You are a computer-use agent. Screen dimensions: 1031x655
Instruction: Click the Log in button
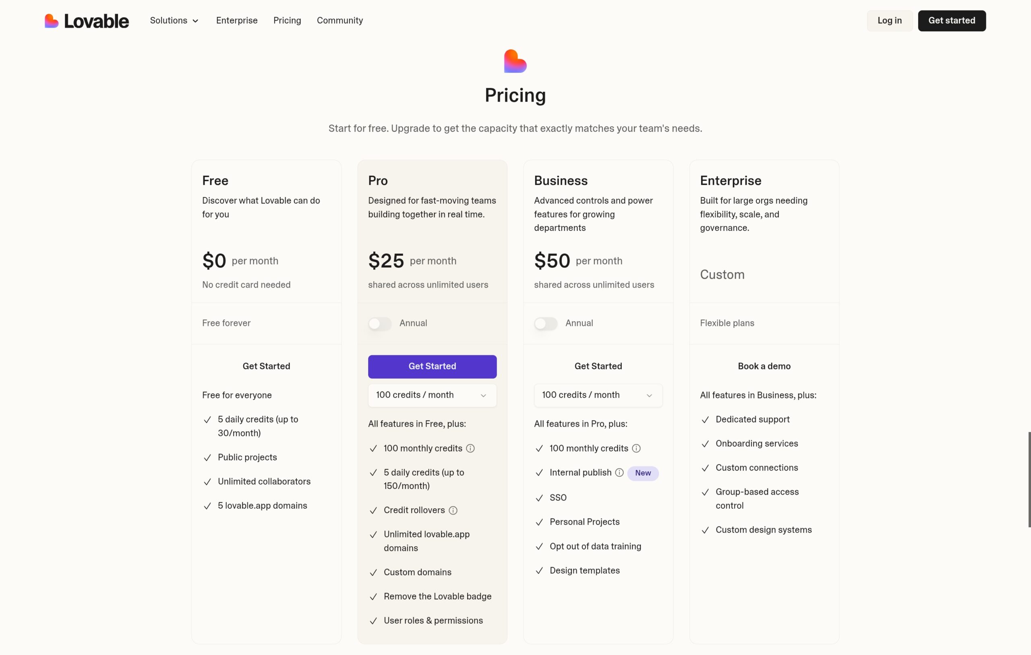[x=889, y=20]
